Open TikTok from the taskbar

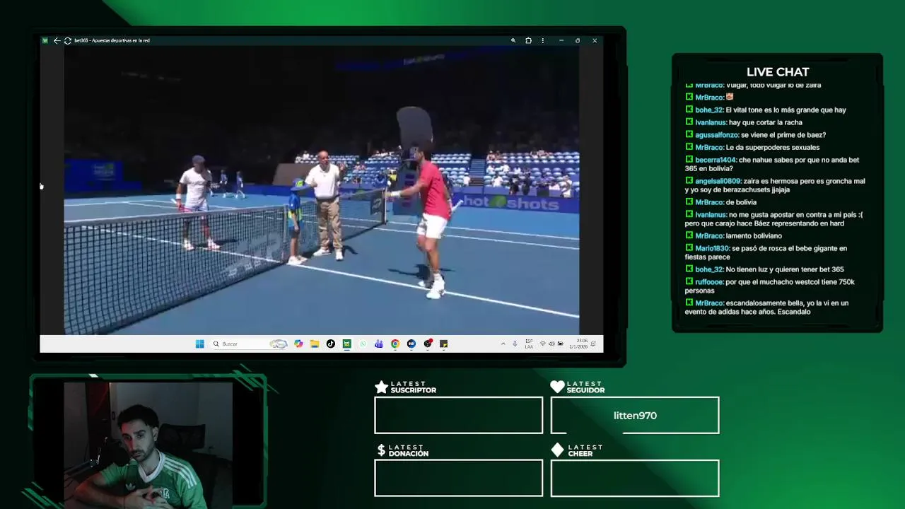pos(331,344)
